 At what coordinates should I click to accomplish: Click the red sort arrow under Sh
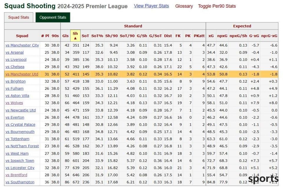coord(75,38)
